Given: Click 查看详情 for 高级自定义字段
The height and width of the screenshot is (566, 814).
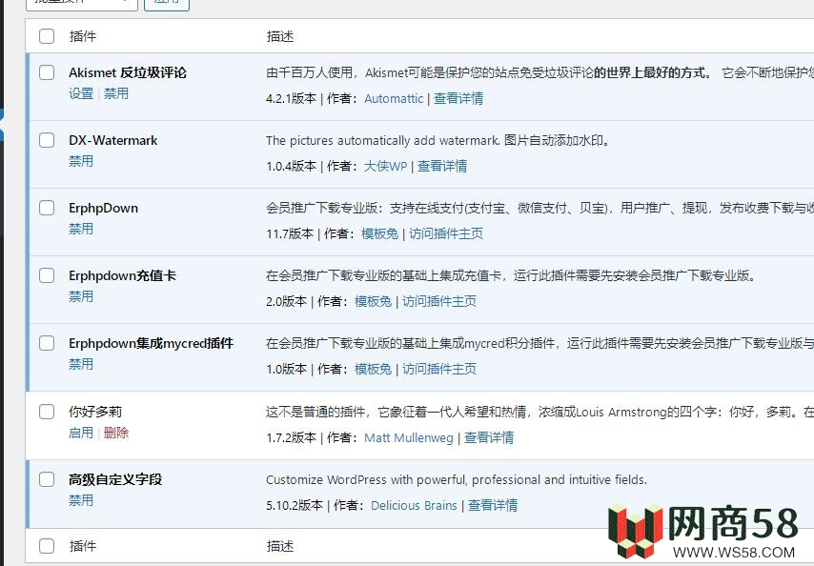Looking at the screenshot, I should [x=493, y=505].
